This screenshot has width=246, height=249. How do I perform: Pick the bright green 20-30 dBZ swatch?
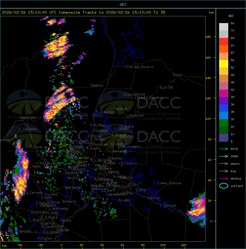[224, 123]
